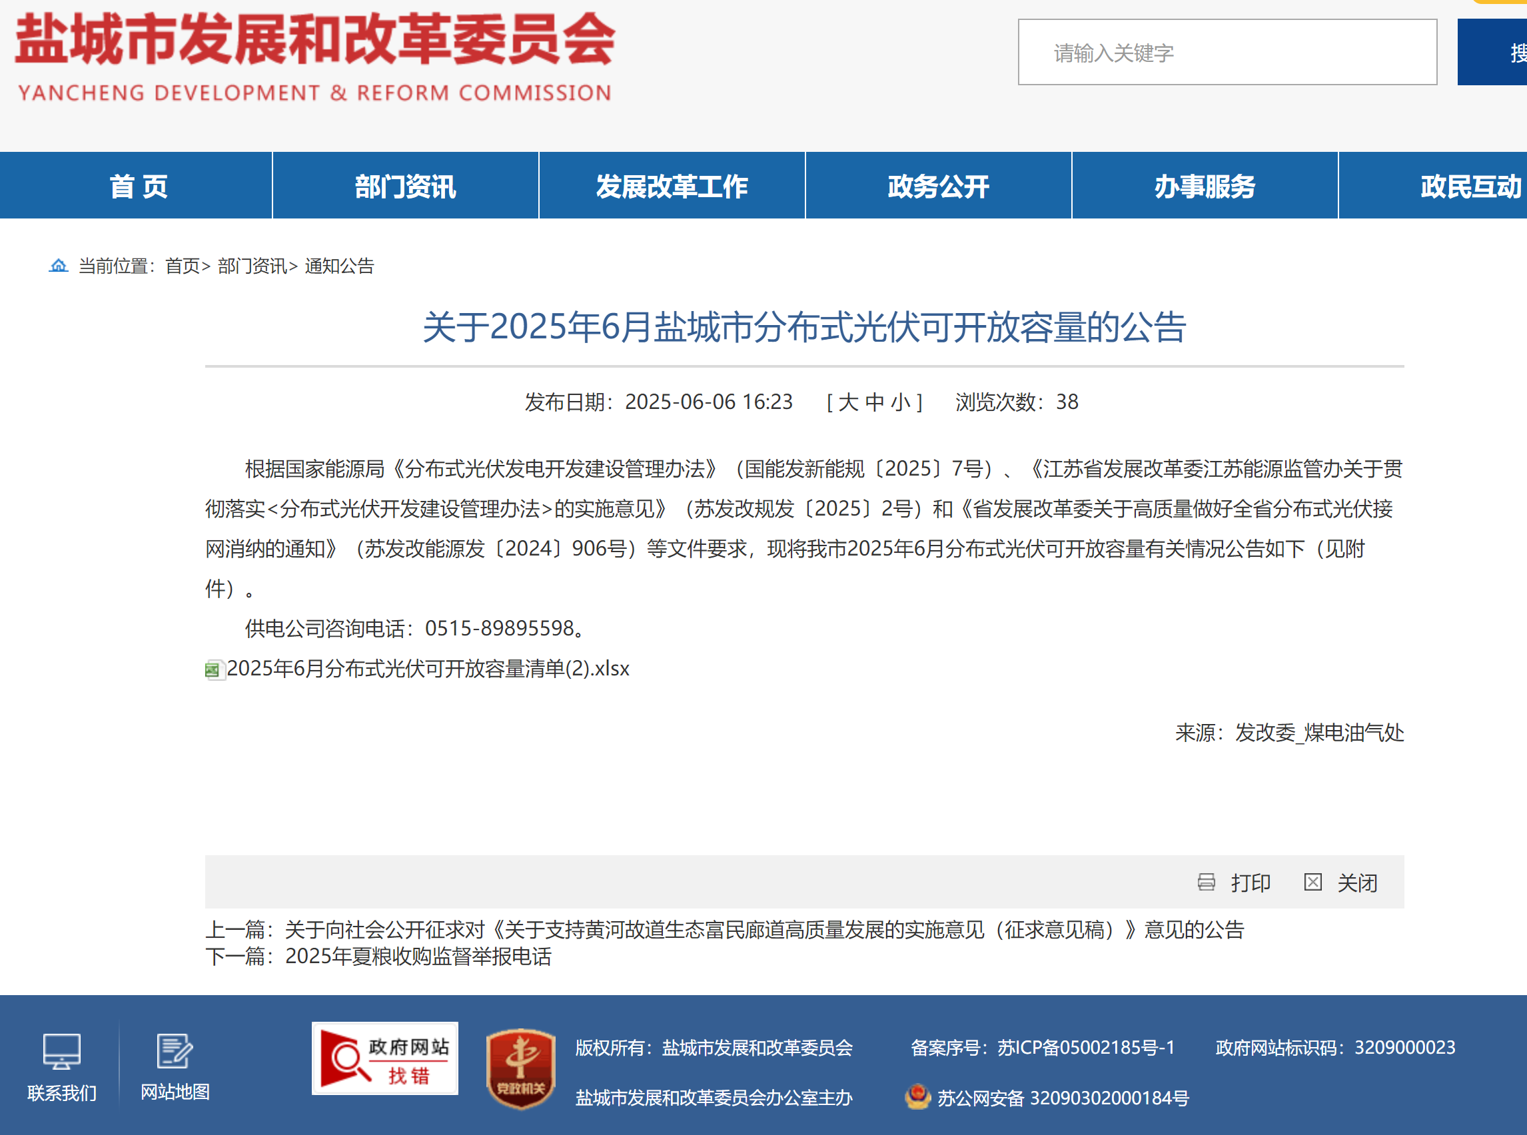Image resolution: width=1527 pixels, height=1135 pixels.
Task: Focus the 请输入关键字 search field
Action: pos(1227,52)
